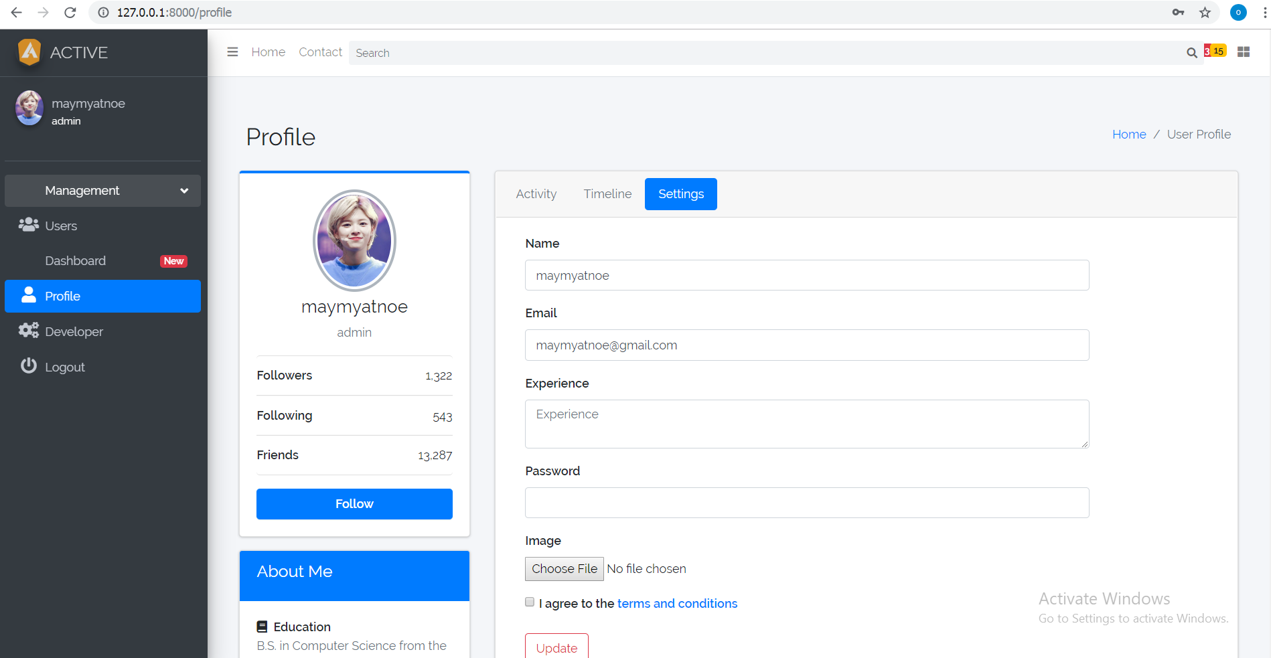Click the Logout power icon in sidebar

click(x=28, y=365)
